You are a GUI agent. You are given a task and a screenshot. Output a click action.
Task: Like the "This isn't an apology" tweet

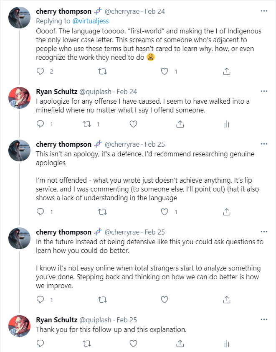tap(165, 212)
